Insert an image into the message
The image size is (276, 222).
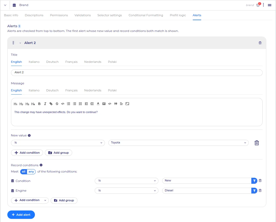pos(104,104)
